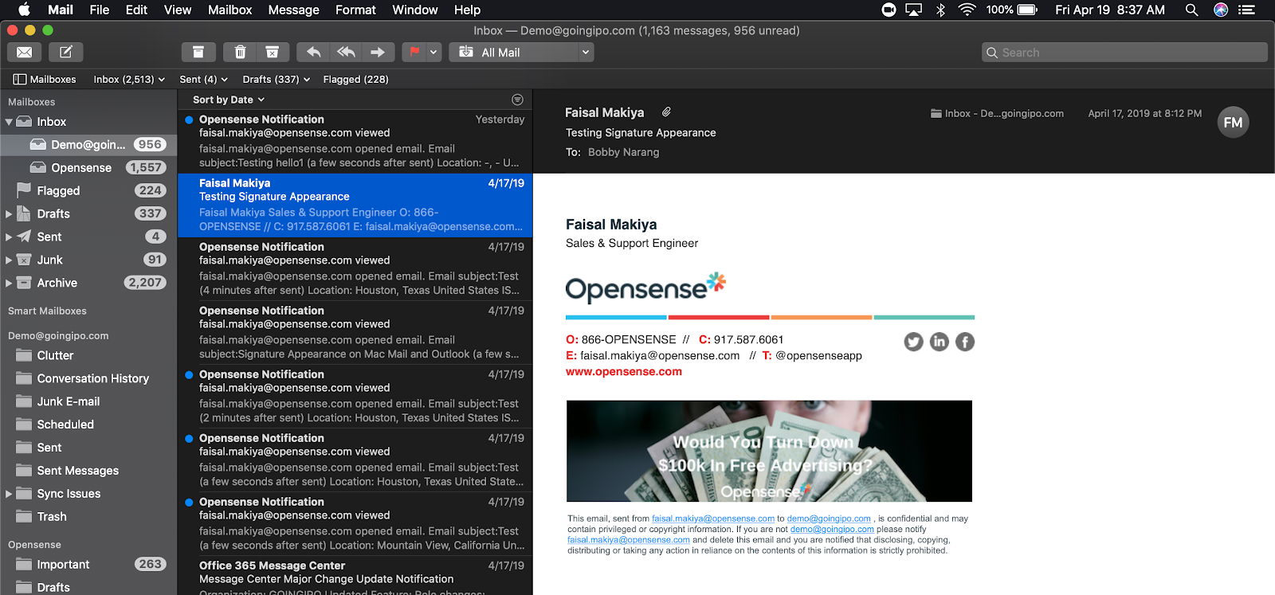1275x595 pixels.
Task: Click the Search mail field
Action: tap(1124, 53)
